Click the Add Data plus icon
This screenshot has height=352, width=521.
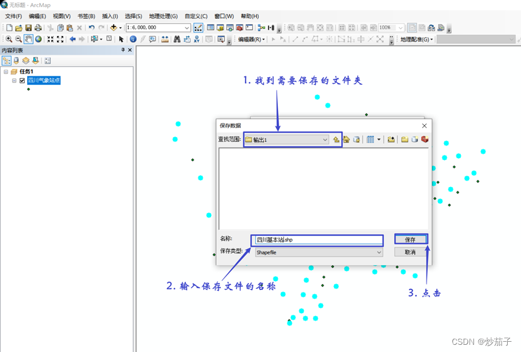click(114, 28)
